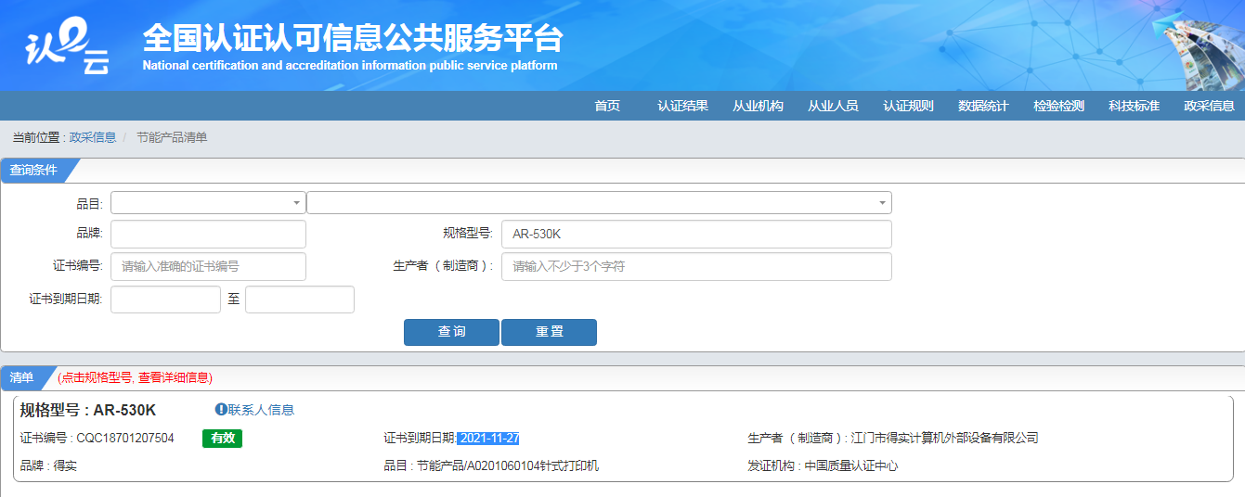Follow the 政采信息 breadcrumb link
Screen dimensions: 1245x497
(x=93, y=137)
